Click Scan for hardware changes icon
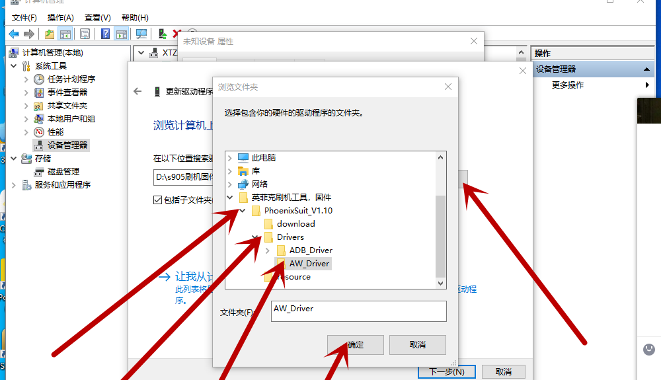This screenshot has height=380, width=661. tap(141, 34)
